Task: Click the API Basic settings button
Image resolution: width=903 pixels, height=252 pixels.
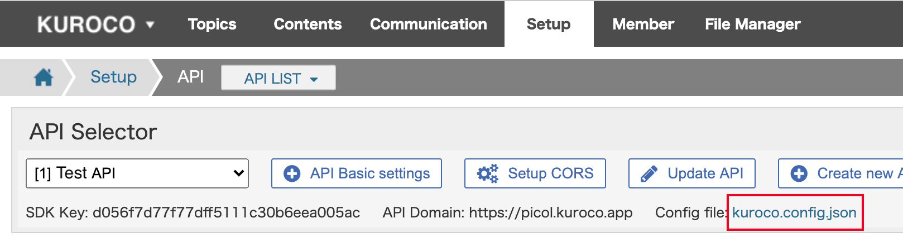Action: tap(357, 173)
